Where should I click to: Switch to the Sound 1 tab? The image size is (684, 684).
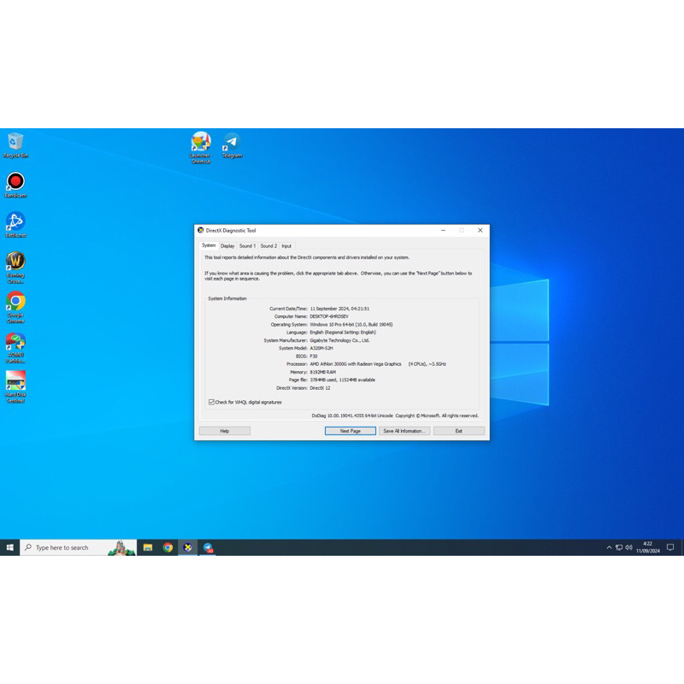[x=247, y=245]
